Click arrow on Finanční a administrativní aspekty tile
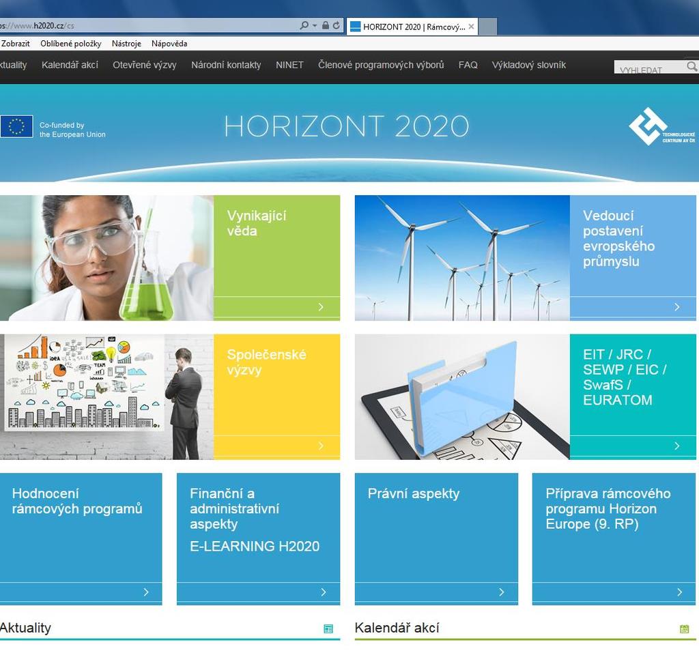699x651 pixels. (x=324, y=592)
